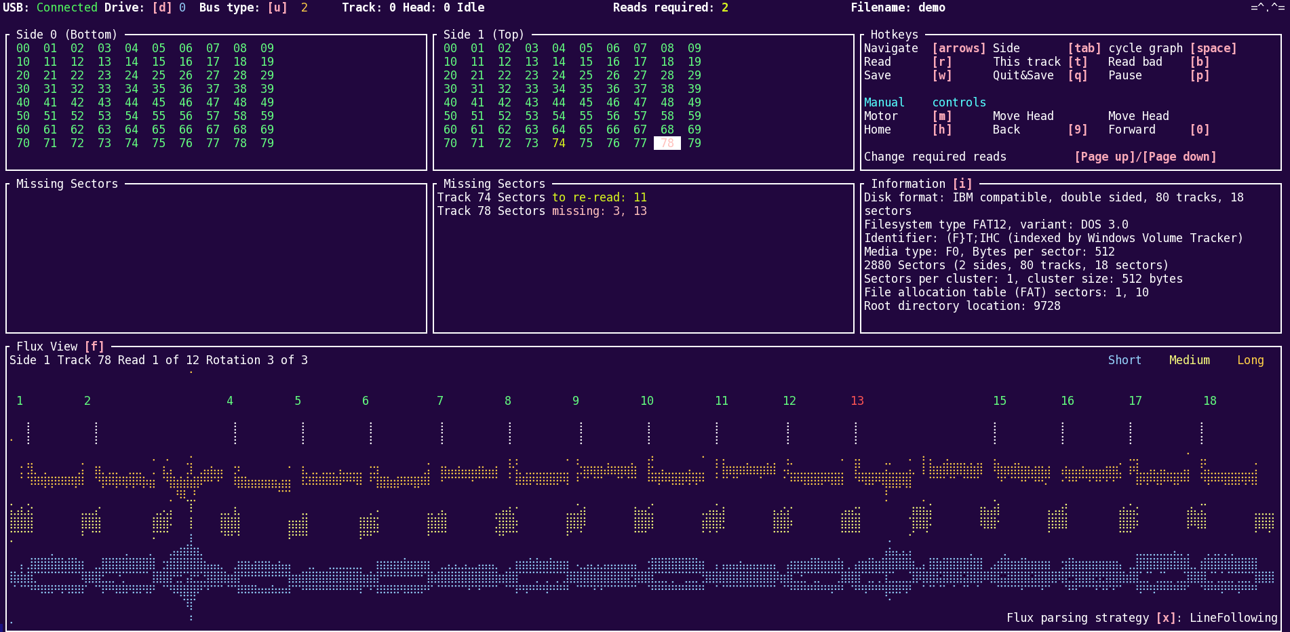1290x632 pixels.
Task: Click the Disk format: IBM compatible line
Action: [x=1054, y=204]
